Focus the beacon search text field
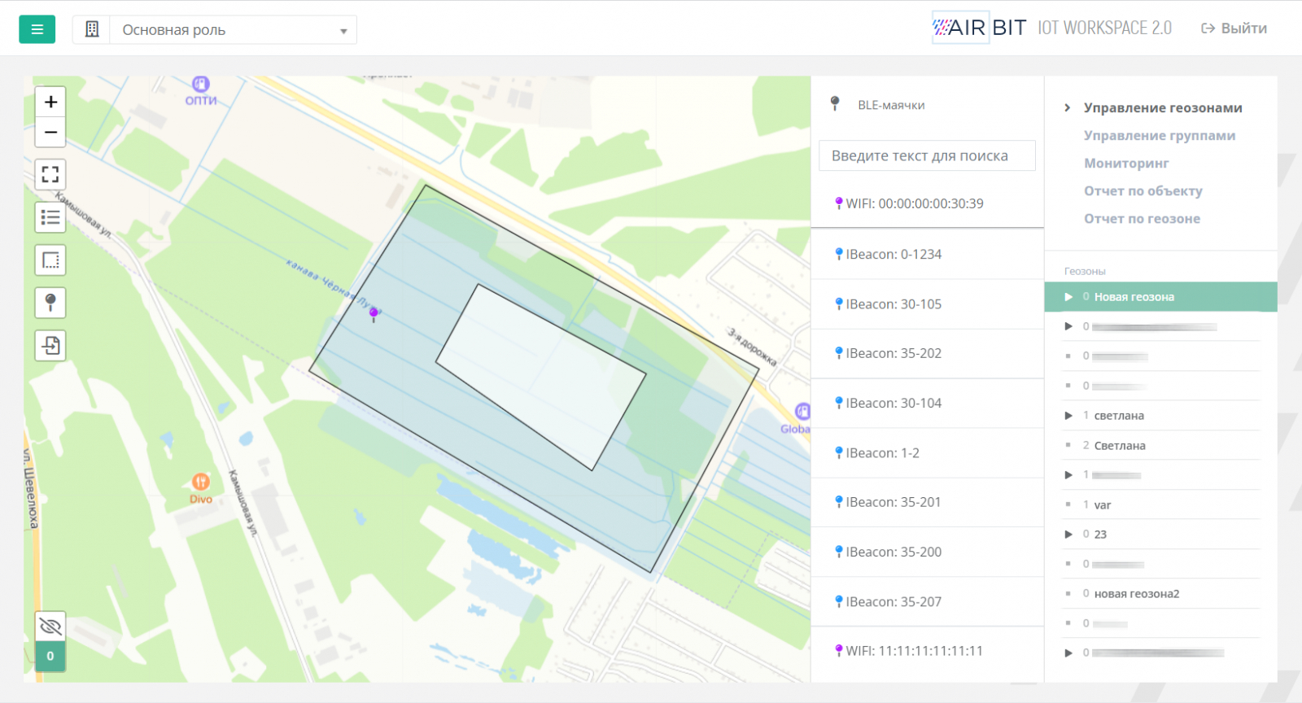 [927, 155]
